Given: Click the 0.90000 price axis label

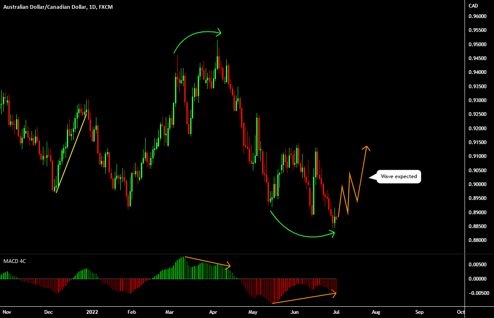Looking at the screenshot, I should [x=478, y=184].
